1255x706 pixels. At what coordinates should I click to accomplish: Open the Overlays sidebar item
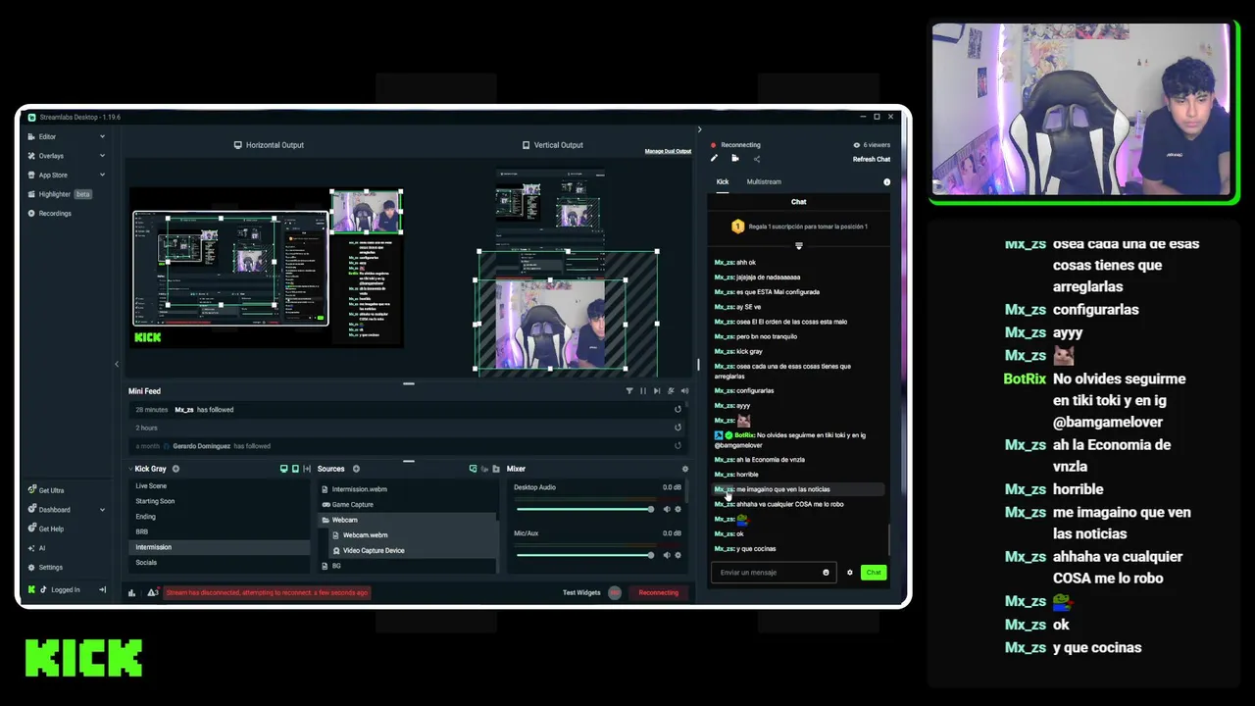(x=51, y=156)
